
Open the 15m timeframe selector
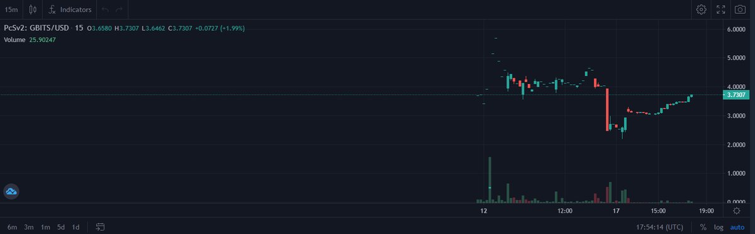tap(11, 9)
